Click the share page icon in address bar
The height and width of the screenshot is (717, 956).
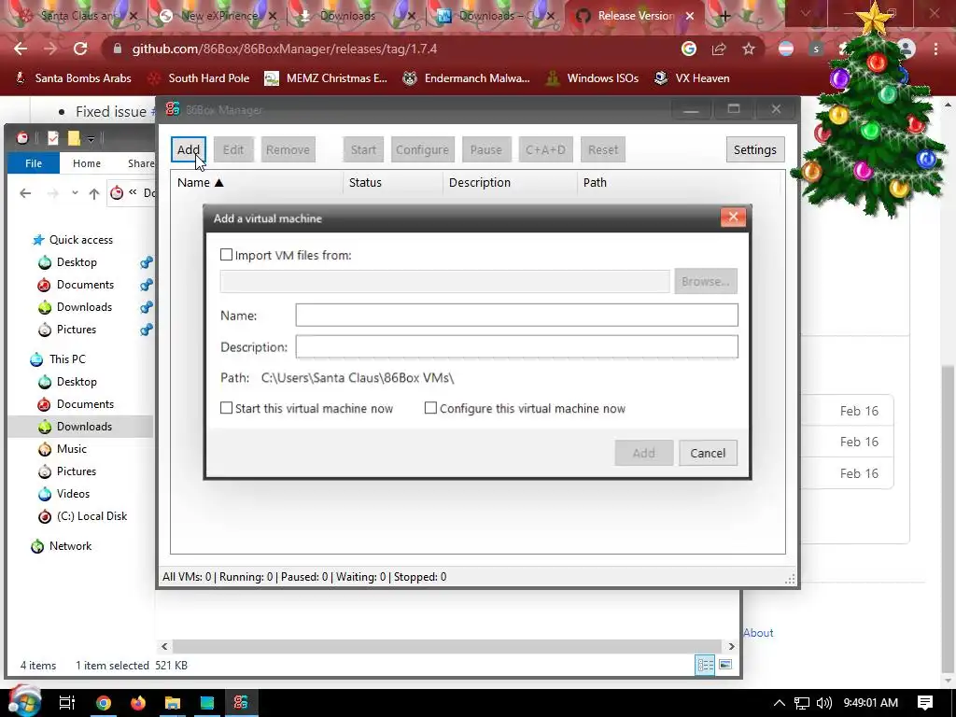[x=719, y=49]
